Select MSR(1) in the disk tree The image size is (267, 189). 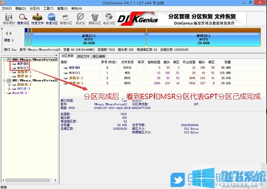(23, 68)
